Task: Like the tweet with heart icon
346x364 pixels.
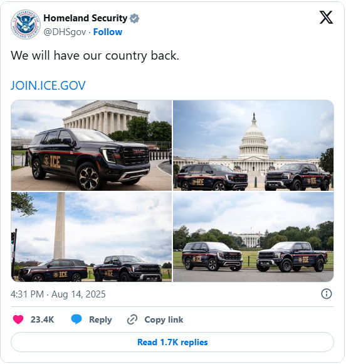Action: pos(18,319)
